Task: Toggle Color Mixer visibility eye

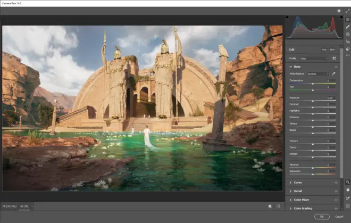Action: tap(336, 200)
